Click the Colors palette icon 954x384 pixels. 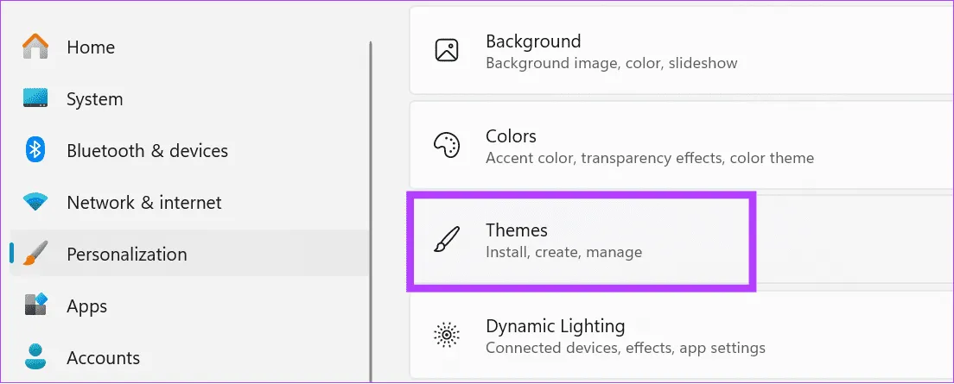coord(447,146)
